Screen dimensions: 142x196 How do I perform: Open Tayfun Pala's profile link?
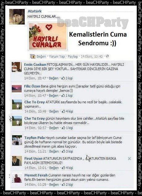point(35,138)
